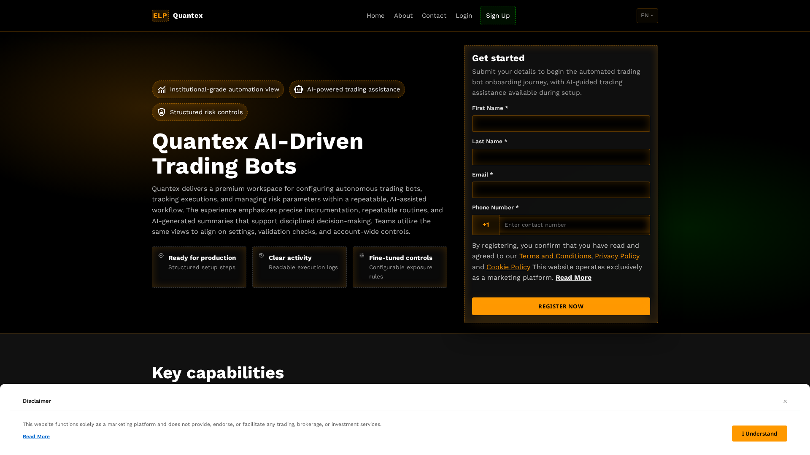Open the EN language dropdown
Image resolution: width=810 pixels, height=455 pixels.
click(647, 16)
